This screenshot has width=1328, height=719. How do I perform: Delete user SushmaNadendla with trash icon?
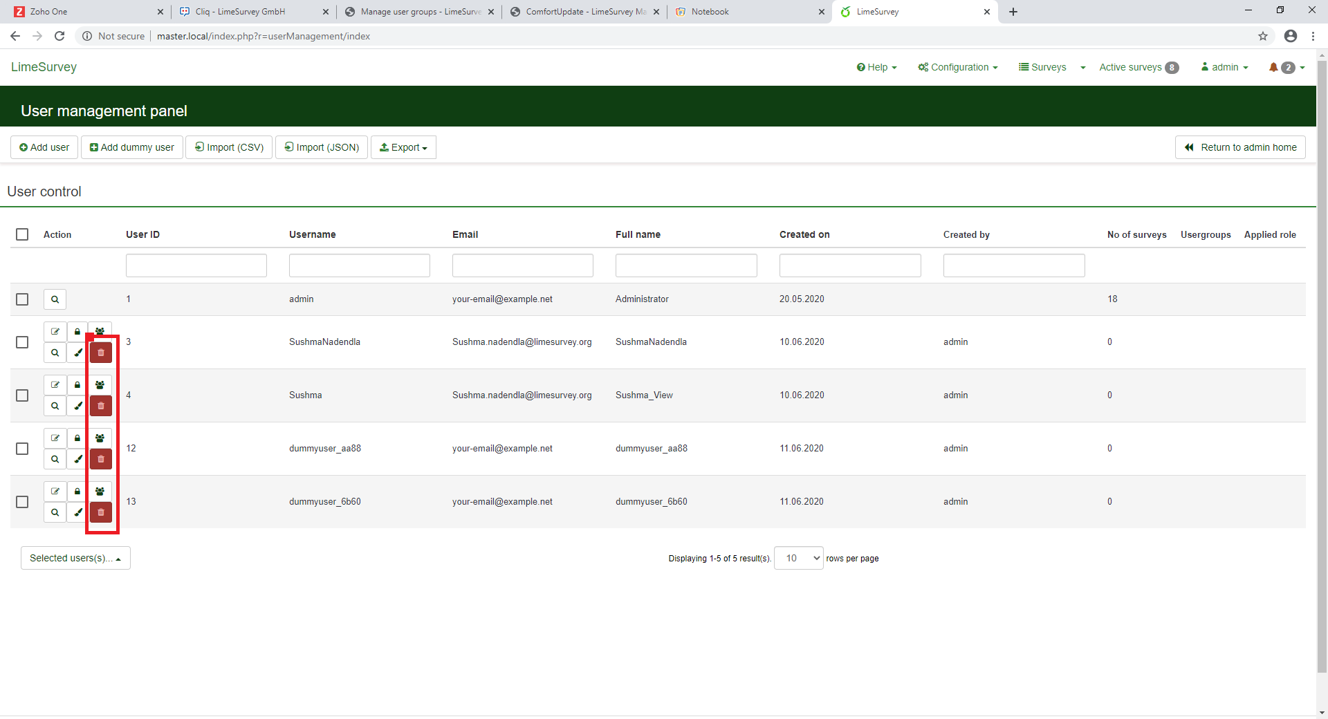[x=101, y=353]
